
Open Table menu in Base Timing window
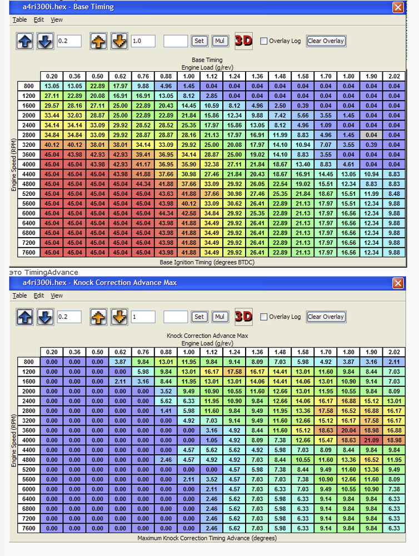point(19,19)
